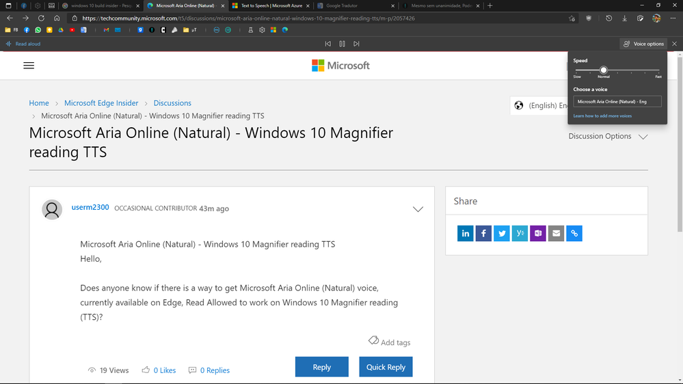Open the 0 Likes link
This screenshot has height=384, width=683.
click(165, 370)
